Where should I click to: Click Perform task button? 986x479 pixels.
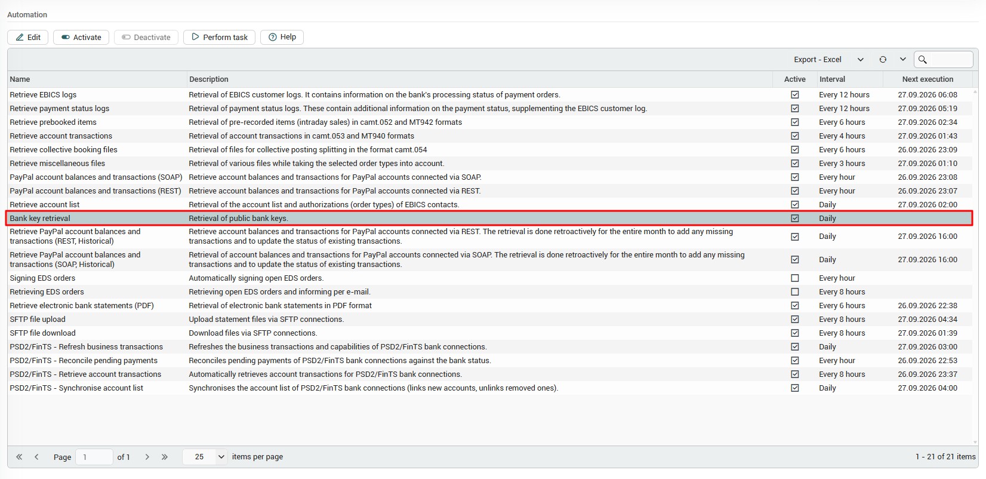point(220,37)
